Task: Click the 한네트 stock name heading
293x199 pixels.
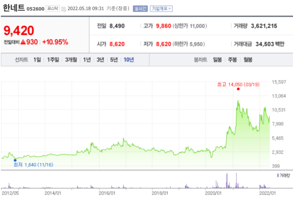Action: 14,8
